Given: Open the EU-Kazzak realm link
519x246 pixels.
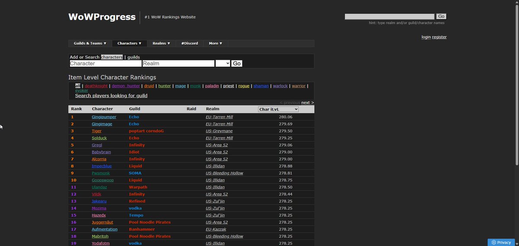Looking at the screenshot, I should [216, 229].
